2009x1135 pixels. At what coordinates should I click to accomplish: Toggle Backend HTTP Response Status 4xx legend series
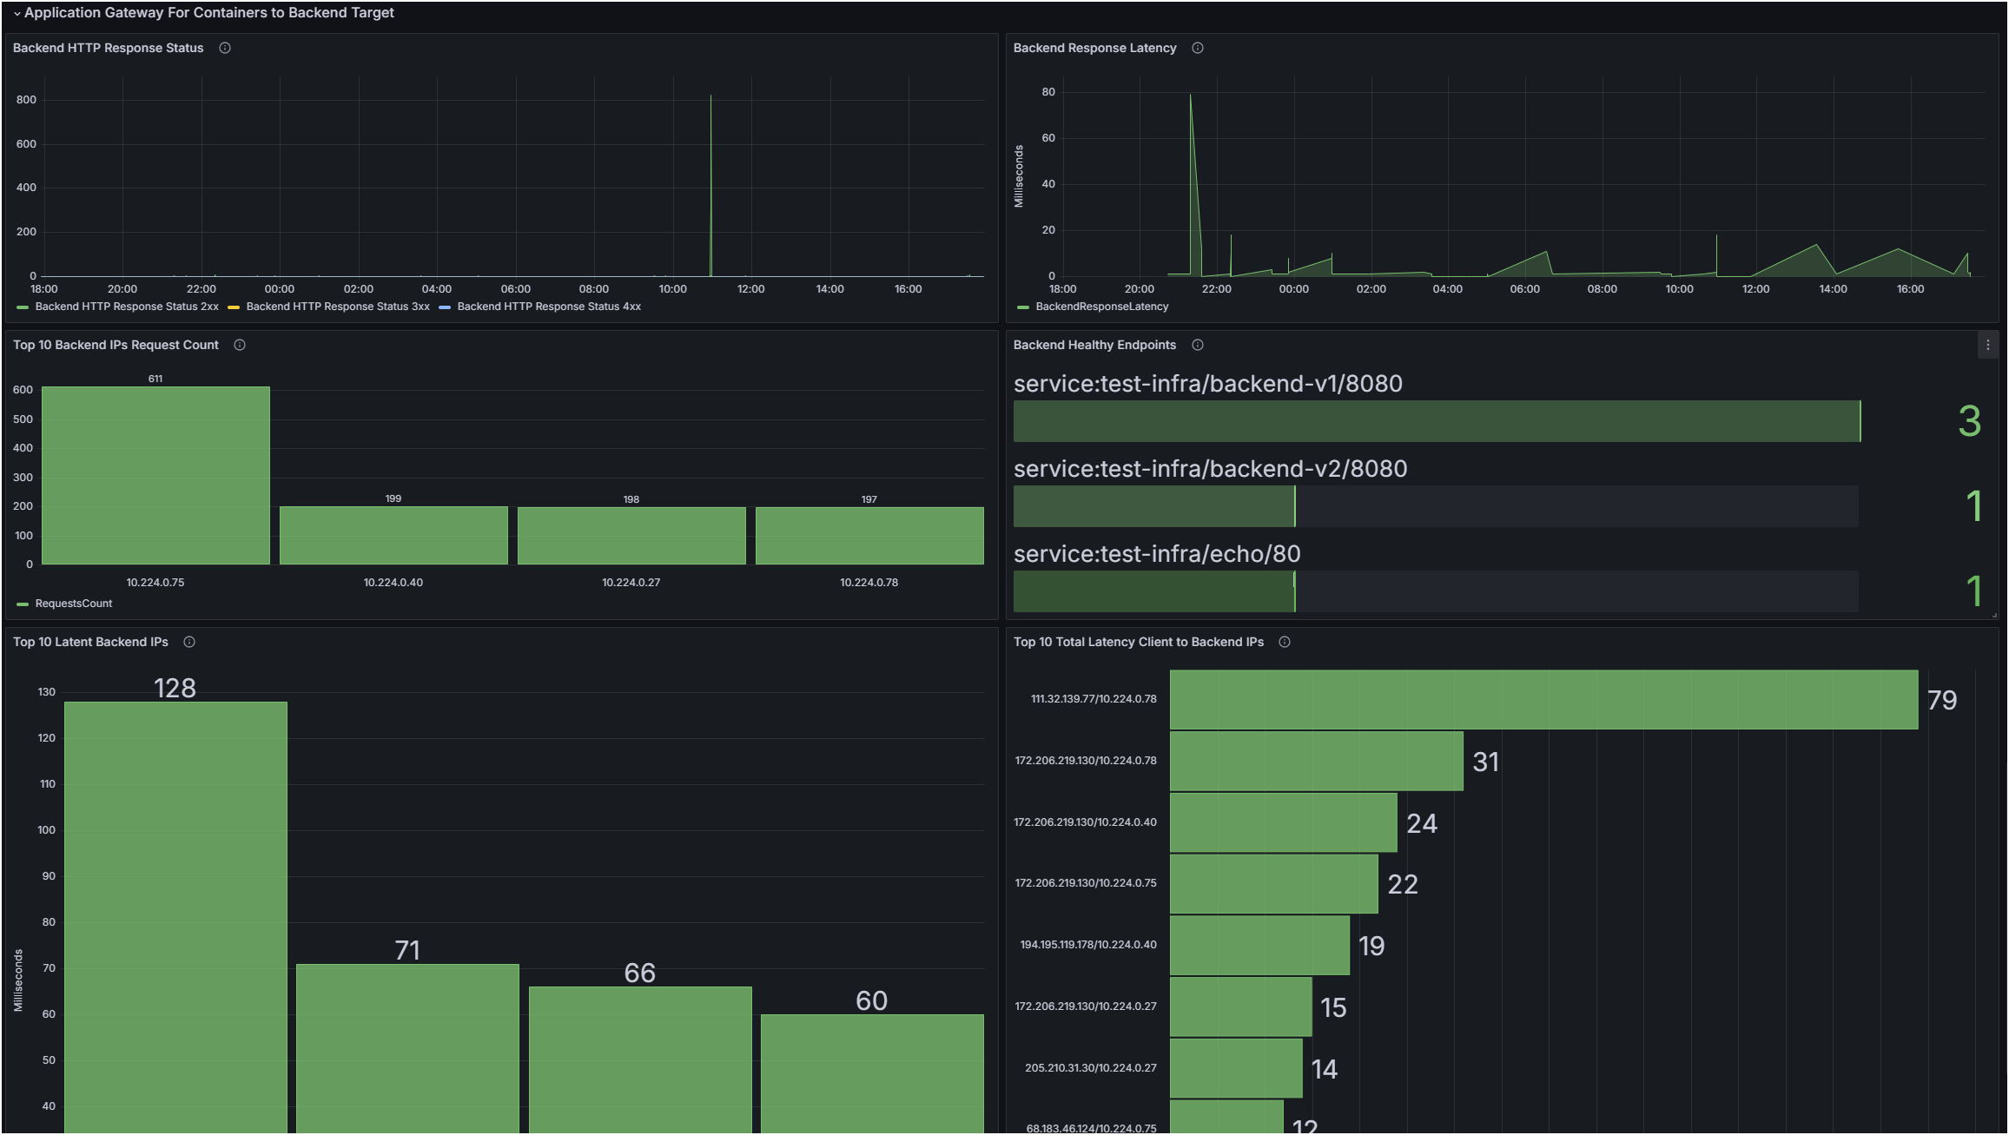point(548,307)
